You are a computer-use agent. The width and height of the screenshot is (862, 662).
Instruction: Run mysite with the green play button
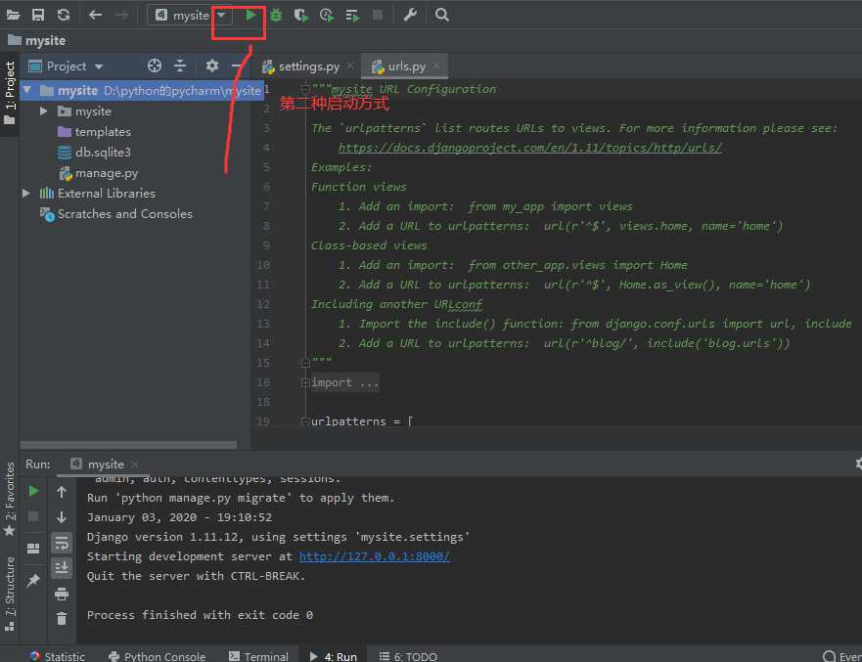click(250, 15)
